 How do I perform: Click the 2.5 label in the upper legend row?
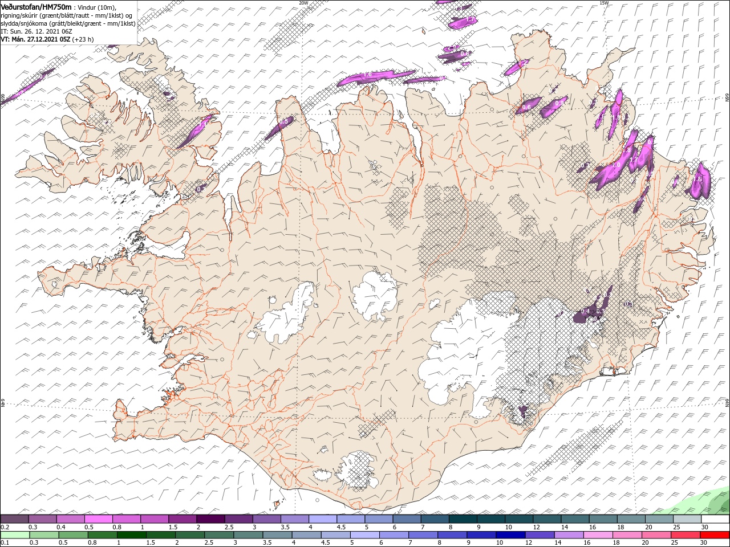[x=229, y=527]
